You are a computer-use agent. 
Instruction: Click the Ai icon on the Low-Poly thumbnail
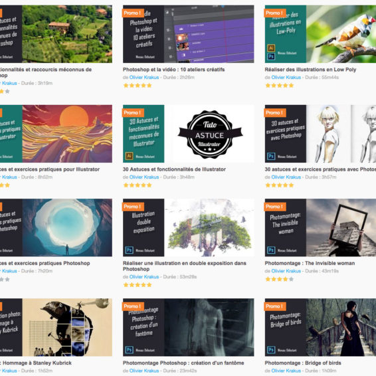coord(271,48)
